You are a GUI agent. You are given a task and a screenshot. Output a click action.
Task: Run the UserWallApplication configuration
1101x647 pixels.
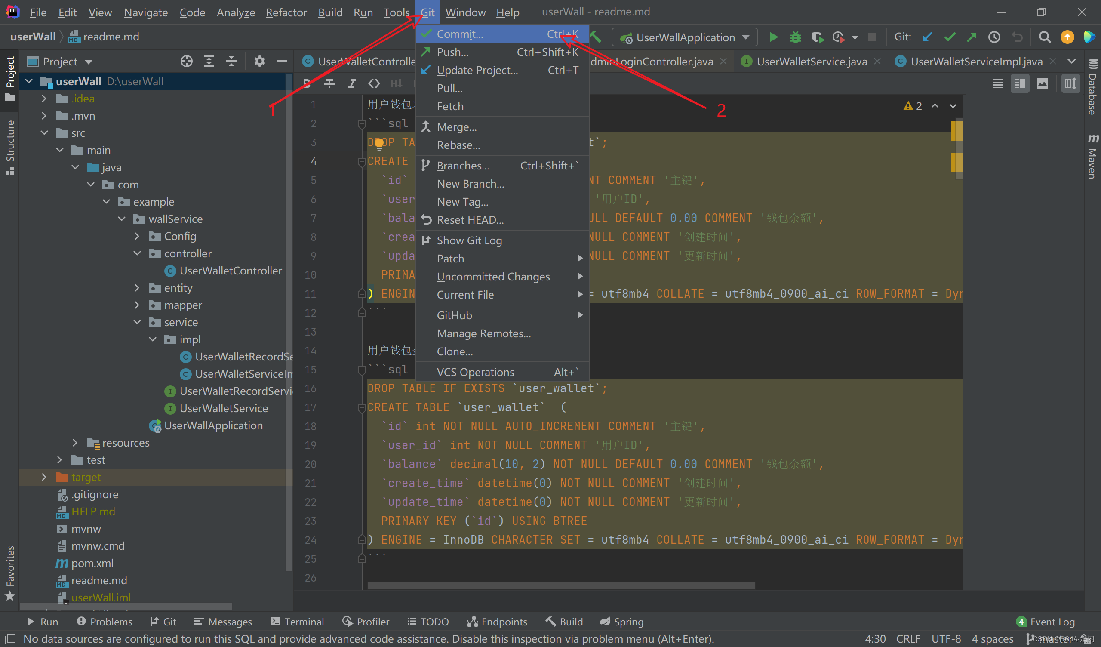[x=773, y=37]
